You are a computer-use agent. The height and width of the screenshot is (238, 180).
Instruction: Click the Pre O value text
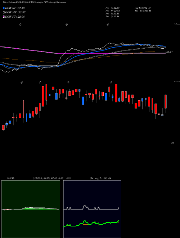112,8
